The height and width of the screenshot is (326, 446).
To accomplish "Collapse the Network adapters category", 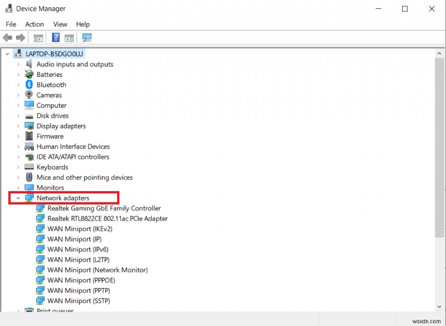I will [17, 198].
